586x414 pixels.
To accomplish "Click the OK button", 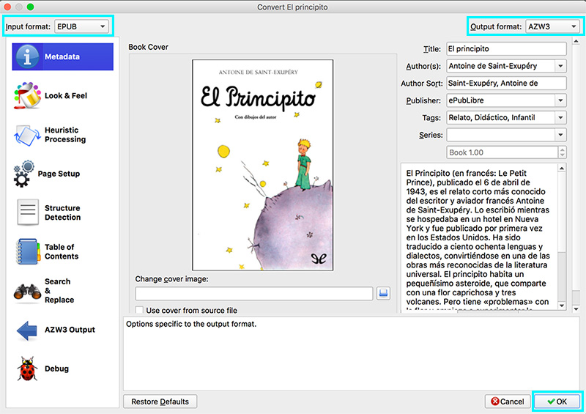I will click(557, 402).
